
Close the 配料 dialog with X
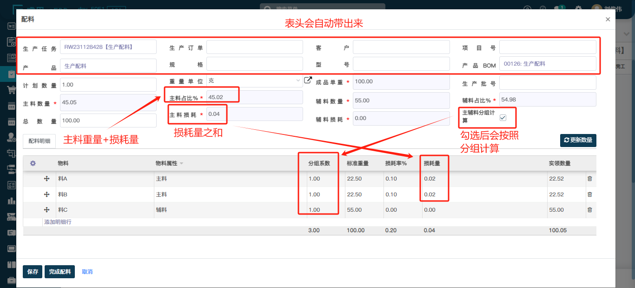(608, 20)
